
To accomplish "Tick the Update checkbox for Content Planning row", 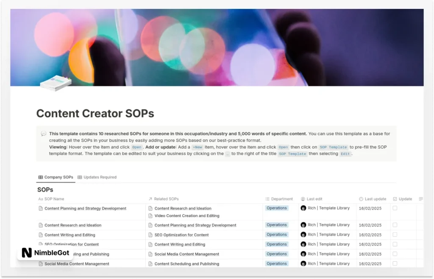I will (x=395, y=208).
